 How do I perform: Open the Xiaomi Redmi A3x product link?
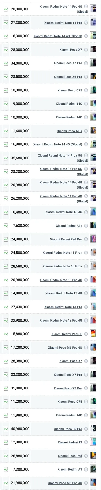pos(69,226)
